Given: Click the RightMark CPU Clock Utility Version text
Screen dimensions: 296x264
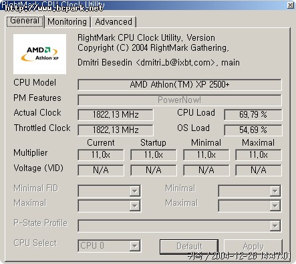Looking at the screenshot, I should pyautogui.click(x=146, y=38).
